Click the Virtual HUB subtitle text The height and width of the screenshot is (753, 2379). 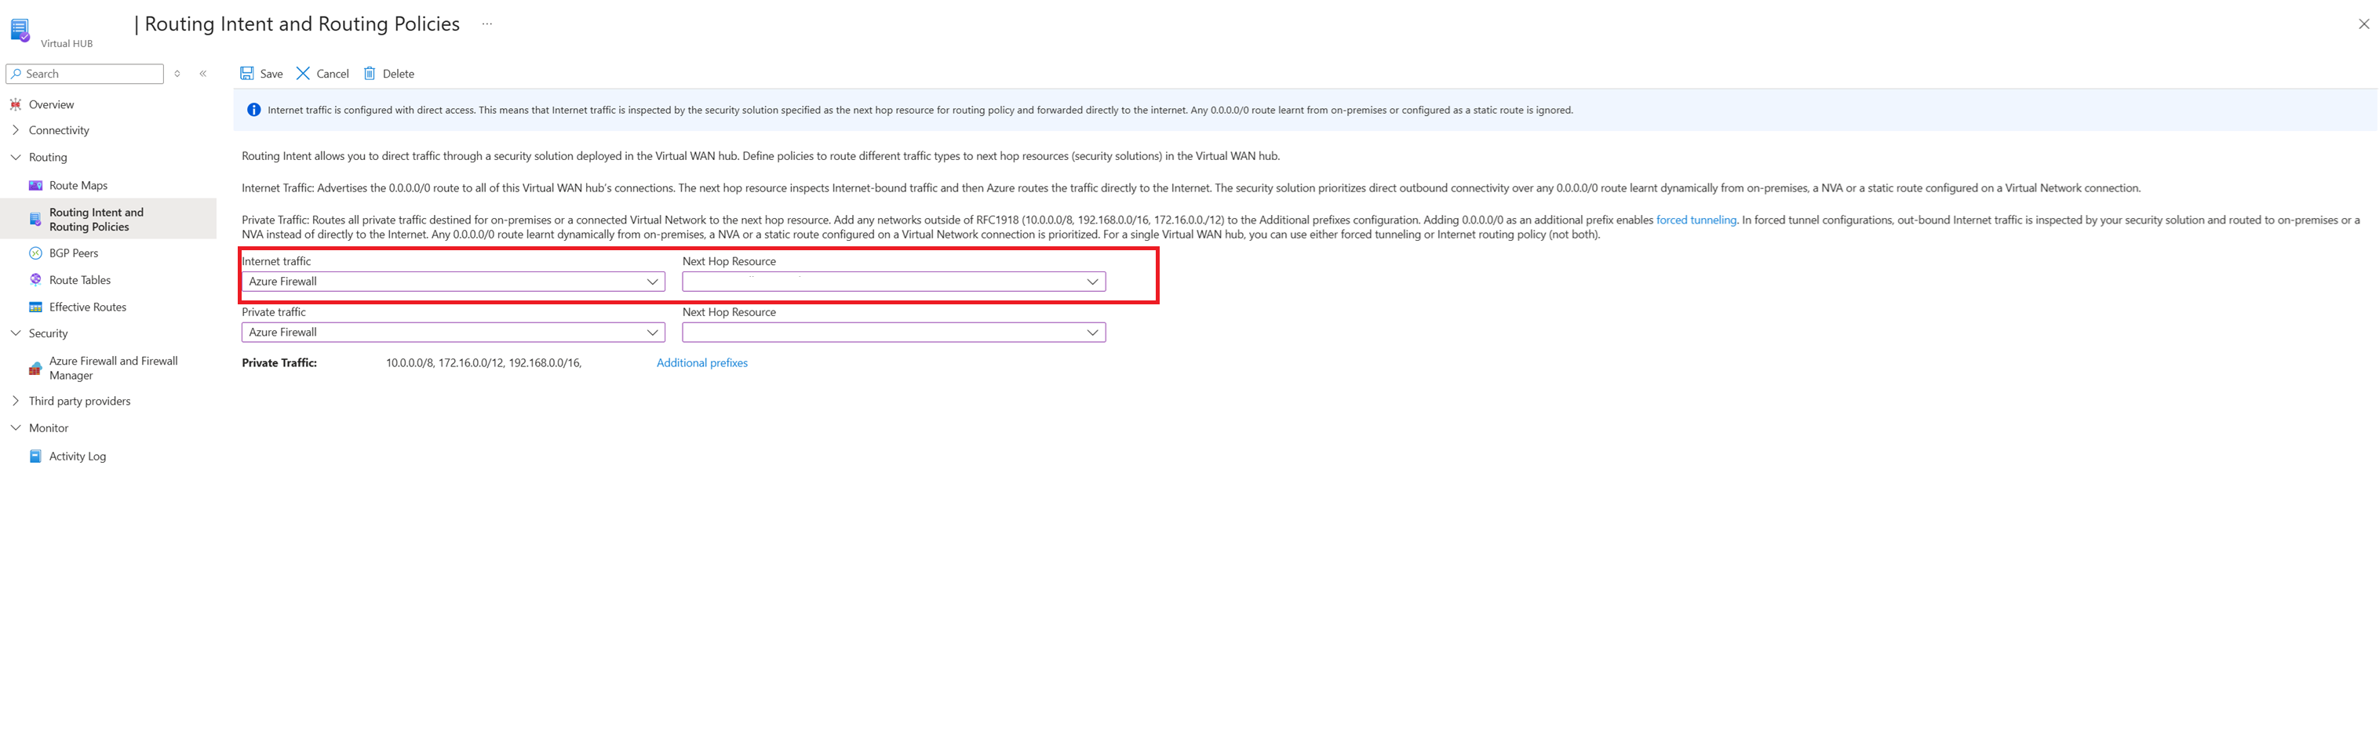(x=67, y=43)
